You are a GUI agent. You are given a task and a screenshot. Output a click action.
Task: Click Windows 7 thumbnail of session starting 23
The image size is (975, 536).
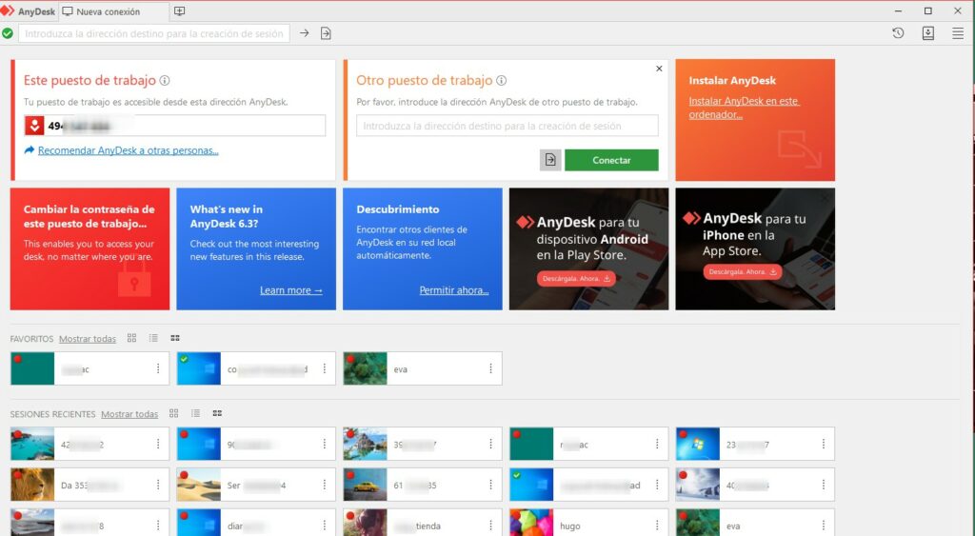coord(698,444)
